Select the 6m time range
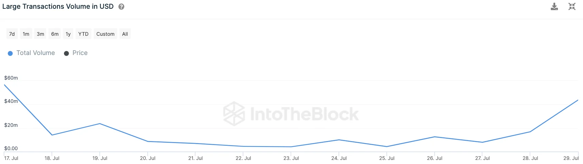583x164 pixels. 55,34
